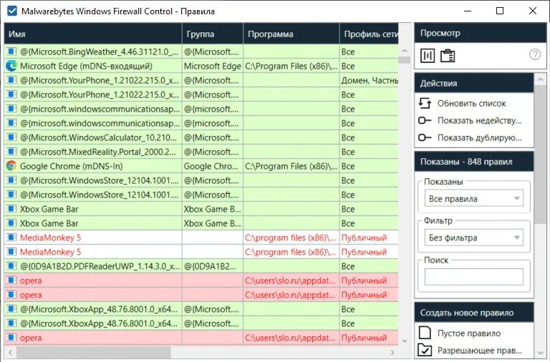Click the rule list scroll down arrow
Viewport: 550px width, 362px height.
[405, 341]
